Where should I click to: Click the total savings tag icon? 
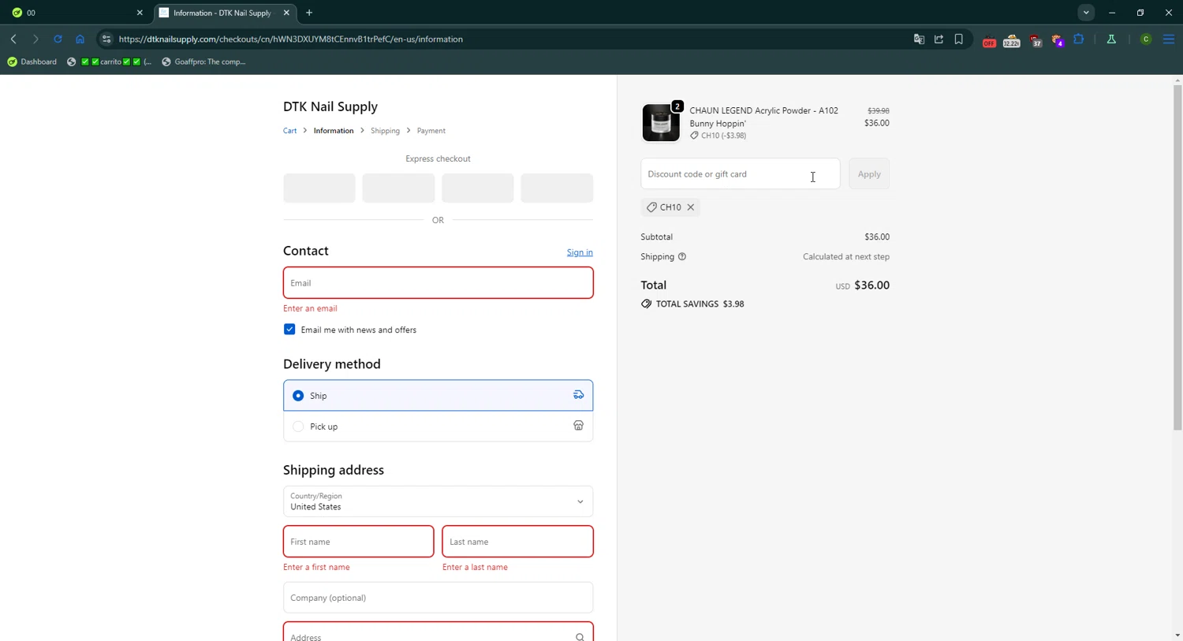coord(646,304)
